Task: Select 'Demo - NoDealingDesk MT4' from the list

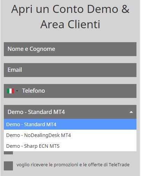Action: click(x=70, y=135)
